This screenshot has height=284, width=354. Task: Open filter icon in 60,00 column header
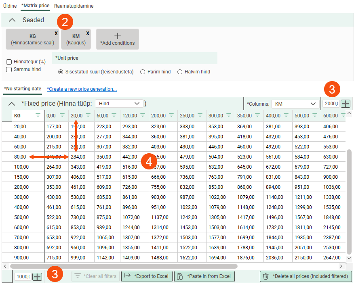pyautogui.click(x=113, y=115)
